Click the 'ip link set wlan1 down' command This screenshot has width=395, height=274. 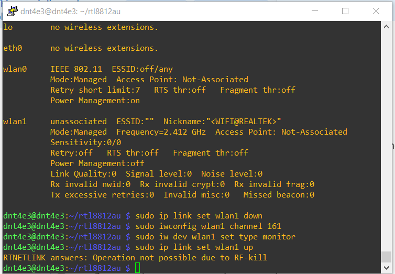coord(199,216)
